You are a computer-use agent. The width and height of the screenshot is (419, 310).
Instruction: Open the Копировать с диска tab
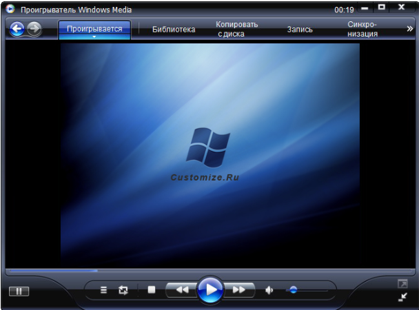236,29
